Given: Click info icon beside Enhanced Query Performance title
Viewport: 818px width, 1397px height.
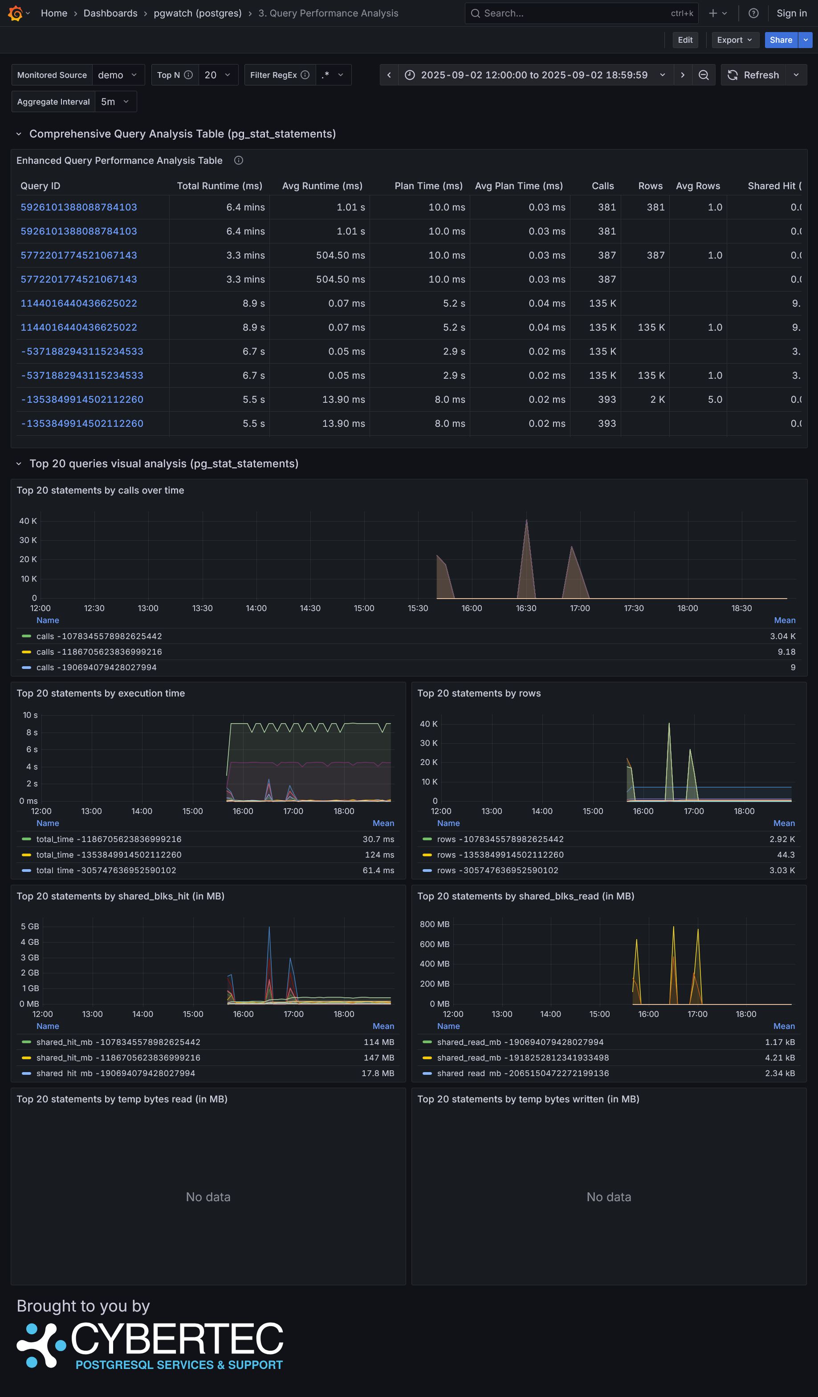Looking at the screenshot, I should tap(239, 161).
